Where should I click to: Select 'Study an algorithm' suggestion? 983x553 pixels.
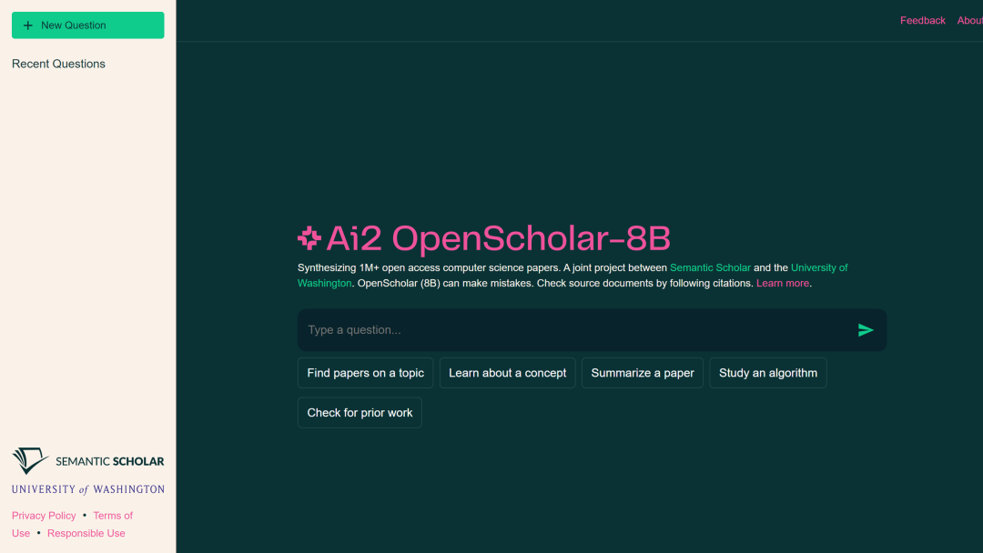(x=768, y=373)
